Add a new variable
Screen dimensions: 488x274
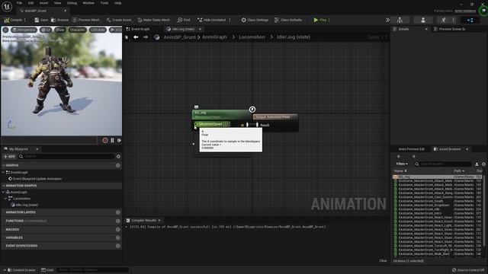118,237
